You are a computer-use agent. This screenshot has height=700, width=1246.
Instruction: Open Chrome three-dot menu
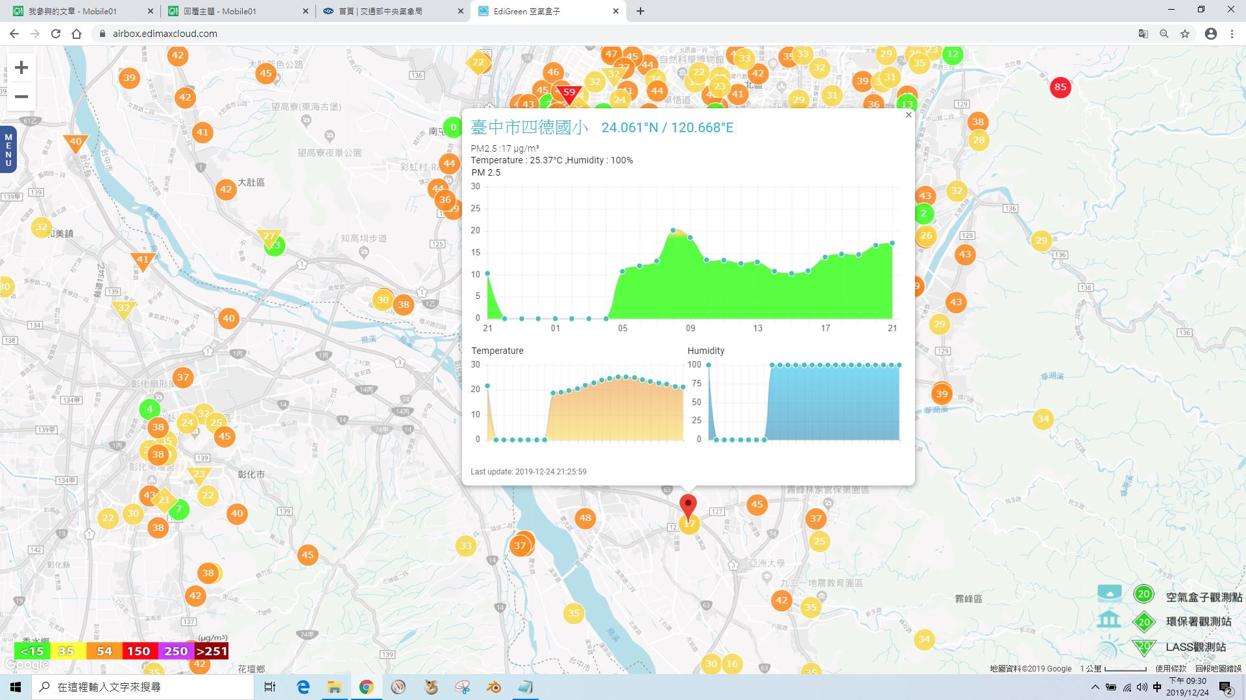coord(1232,34)
